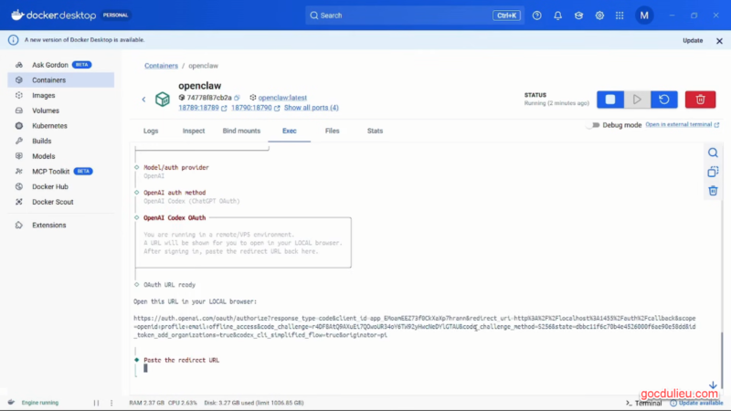The image size is (731, 411).
Task: Open the apps grid menu
Action: coord(620,16)
